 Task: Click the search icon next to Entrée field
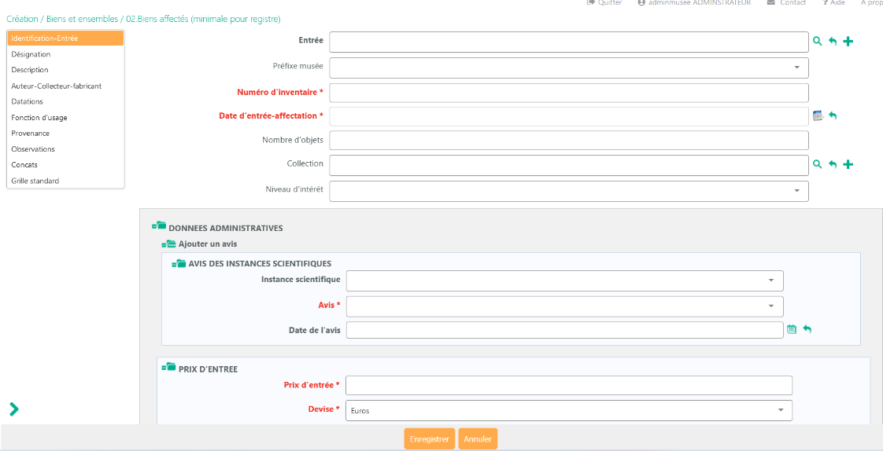[817, 42]
